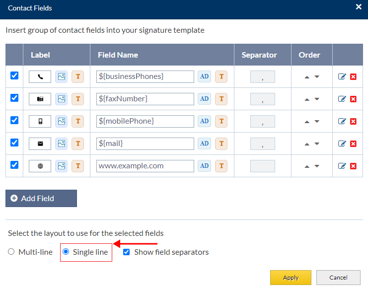The height and width of the screenshot is (289, 368).
Task: Click the image icon in the businessPhones row
Action: point(62,76)
